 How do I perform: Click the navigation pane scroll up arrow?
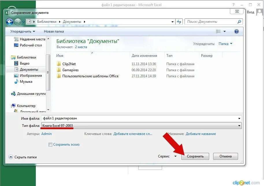click(x=48, y=39)
